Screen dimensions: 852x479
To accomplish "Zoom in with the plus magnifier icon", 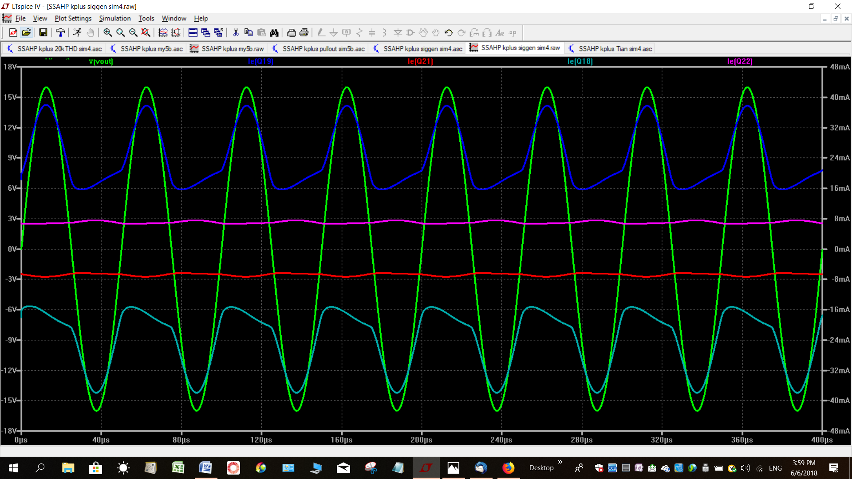I will (107, 32).
